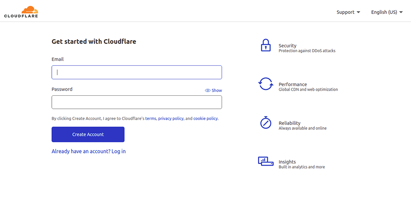Screen dimensions: 411x215
Task: Click the Insights analytics chart icon
Action: [266, 161]
